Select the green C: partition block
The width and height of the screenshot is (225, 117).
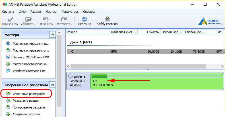pyautogui.click(x=157, y=81)
